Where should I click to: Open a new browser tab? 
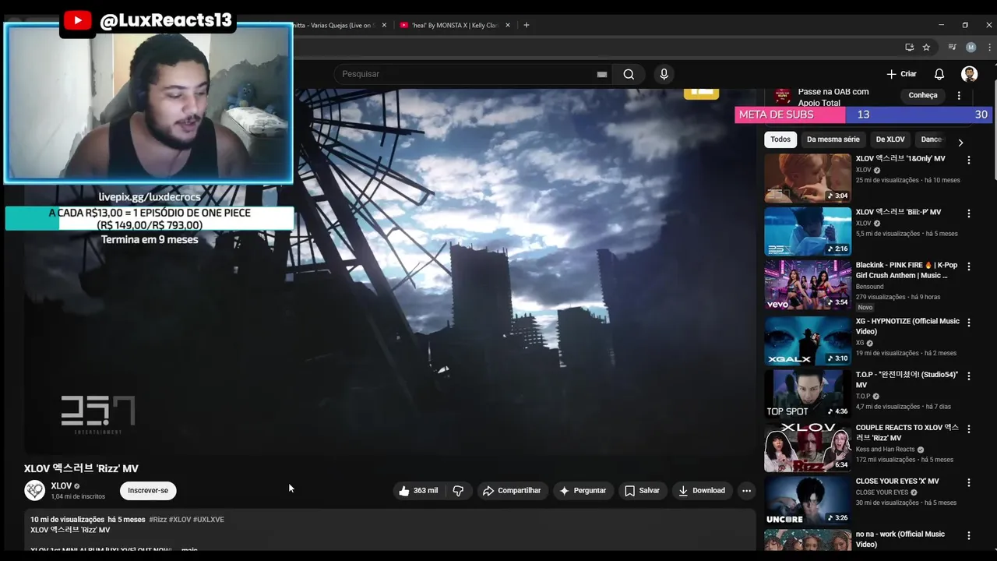coord(527,25)
